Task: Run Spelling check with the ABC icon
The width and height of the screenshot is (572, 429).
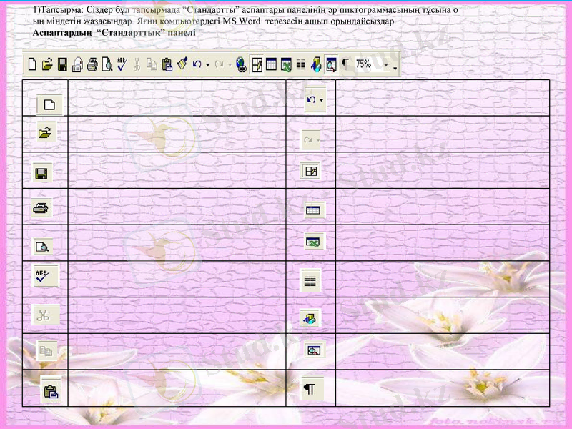Action: 122,63
